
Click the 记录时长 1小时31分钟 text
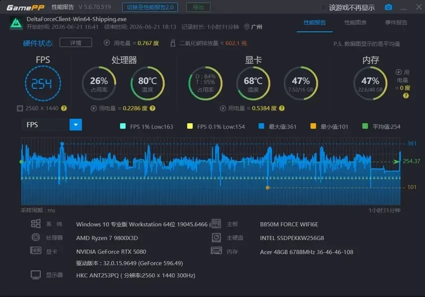pyautogui.click(x=210, y=27)
